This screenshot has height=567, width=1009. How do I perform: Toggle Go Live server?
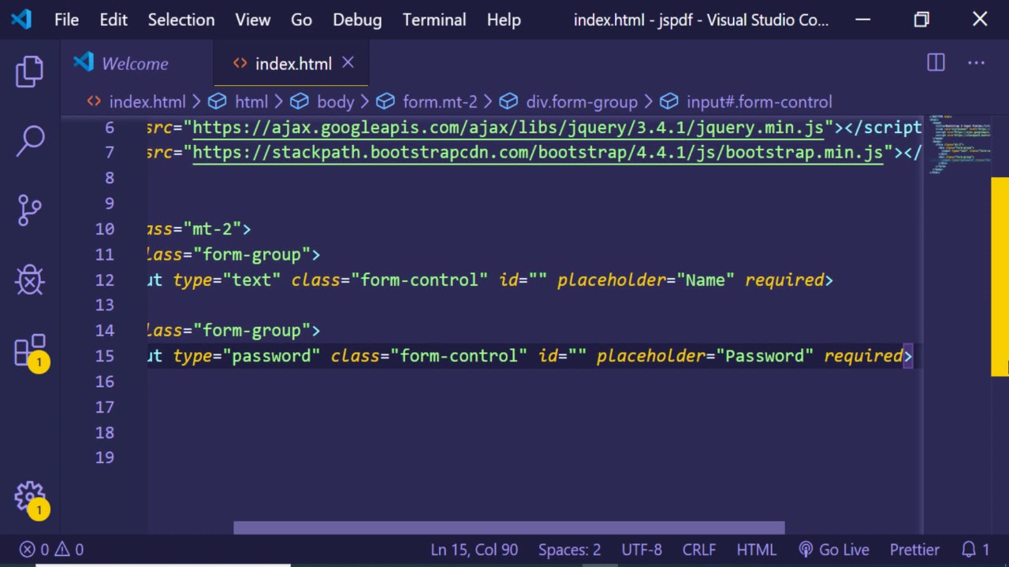tap(833, 550)
